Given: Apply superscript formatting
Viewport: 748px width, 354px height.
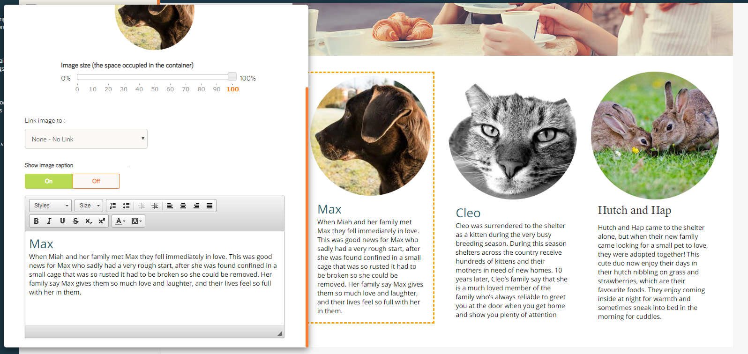Looking at the screenshot, I should coord(102,221).
